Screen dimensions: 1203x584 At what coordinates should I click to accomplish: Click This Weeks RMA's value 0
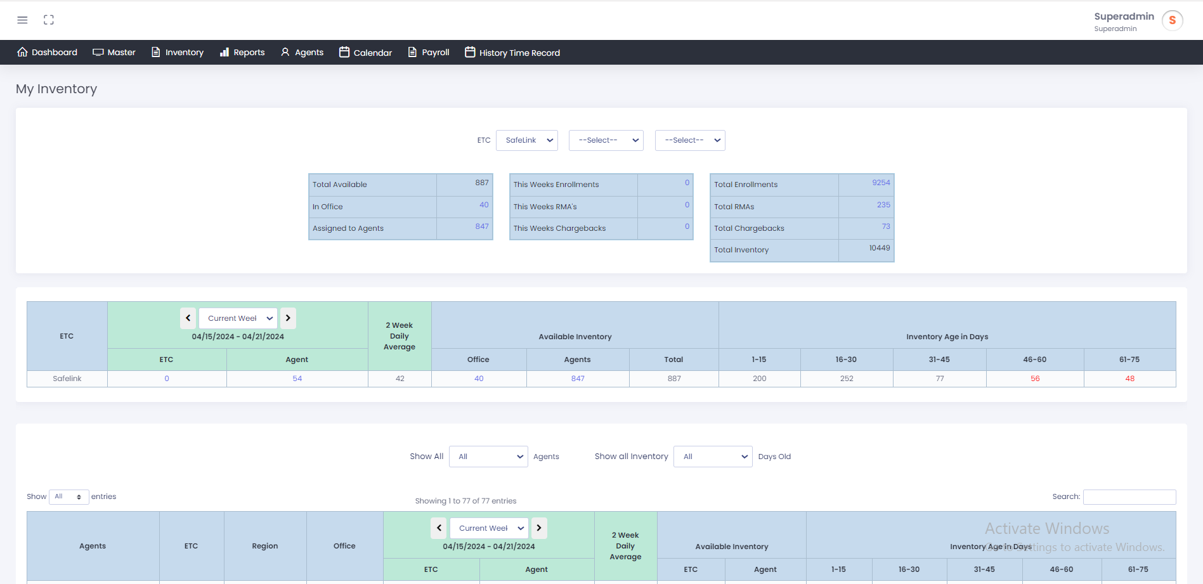click(687, 205)
